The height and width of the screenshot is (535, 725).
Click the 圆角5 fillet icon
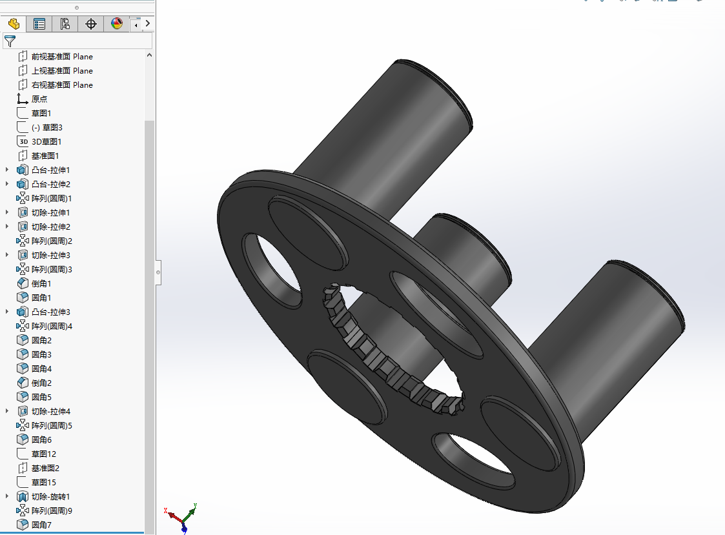point(23,397)
